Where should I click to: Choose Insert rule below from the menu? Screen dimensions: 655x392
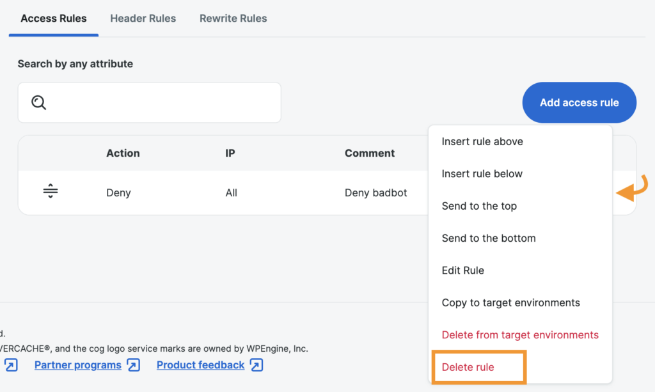482,173
